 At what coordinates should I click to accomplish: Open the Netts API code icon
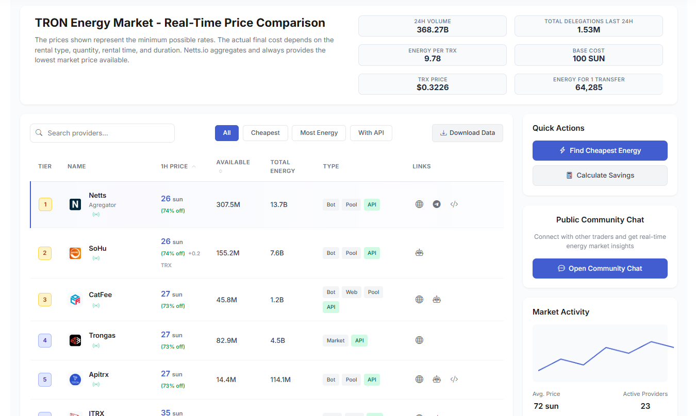454,204
